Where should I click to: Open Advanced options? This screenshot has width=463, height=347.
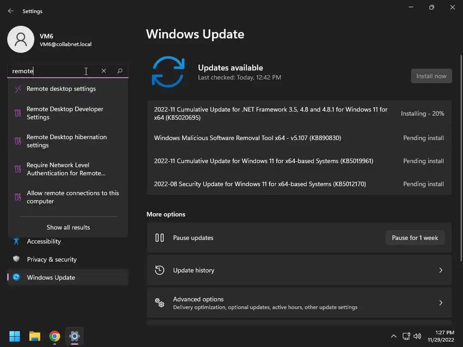[299, 303]
